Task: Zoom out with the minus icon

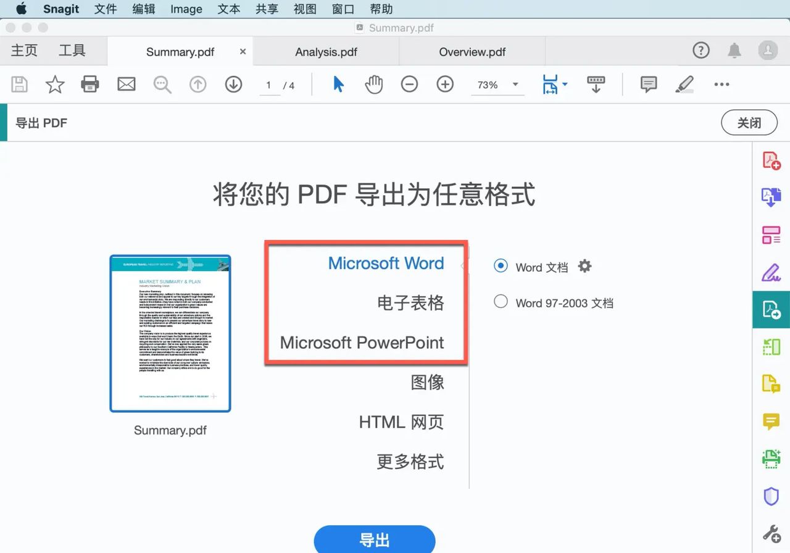Action: pyautogui.click(x=409, y=85)
